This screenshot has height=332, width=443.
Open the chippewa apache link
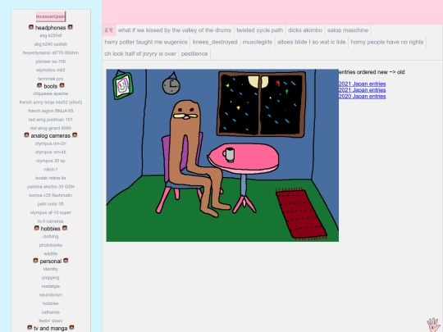[x=51, y=93]
